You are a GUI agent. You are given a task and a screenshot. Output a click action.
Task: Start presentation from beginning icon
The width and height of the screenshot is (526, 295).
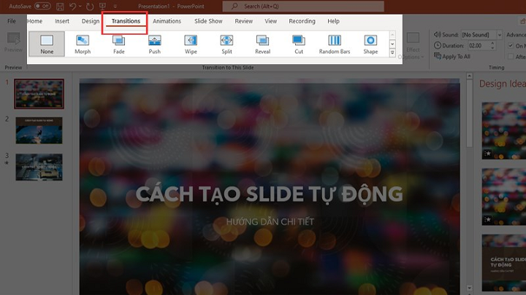(x=103, y=7)
